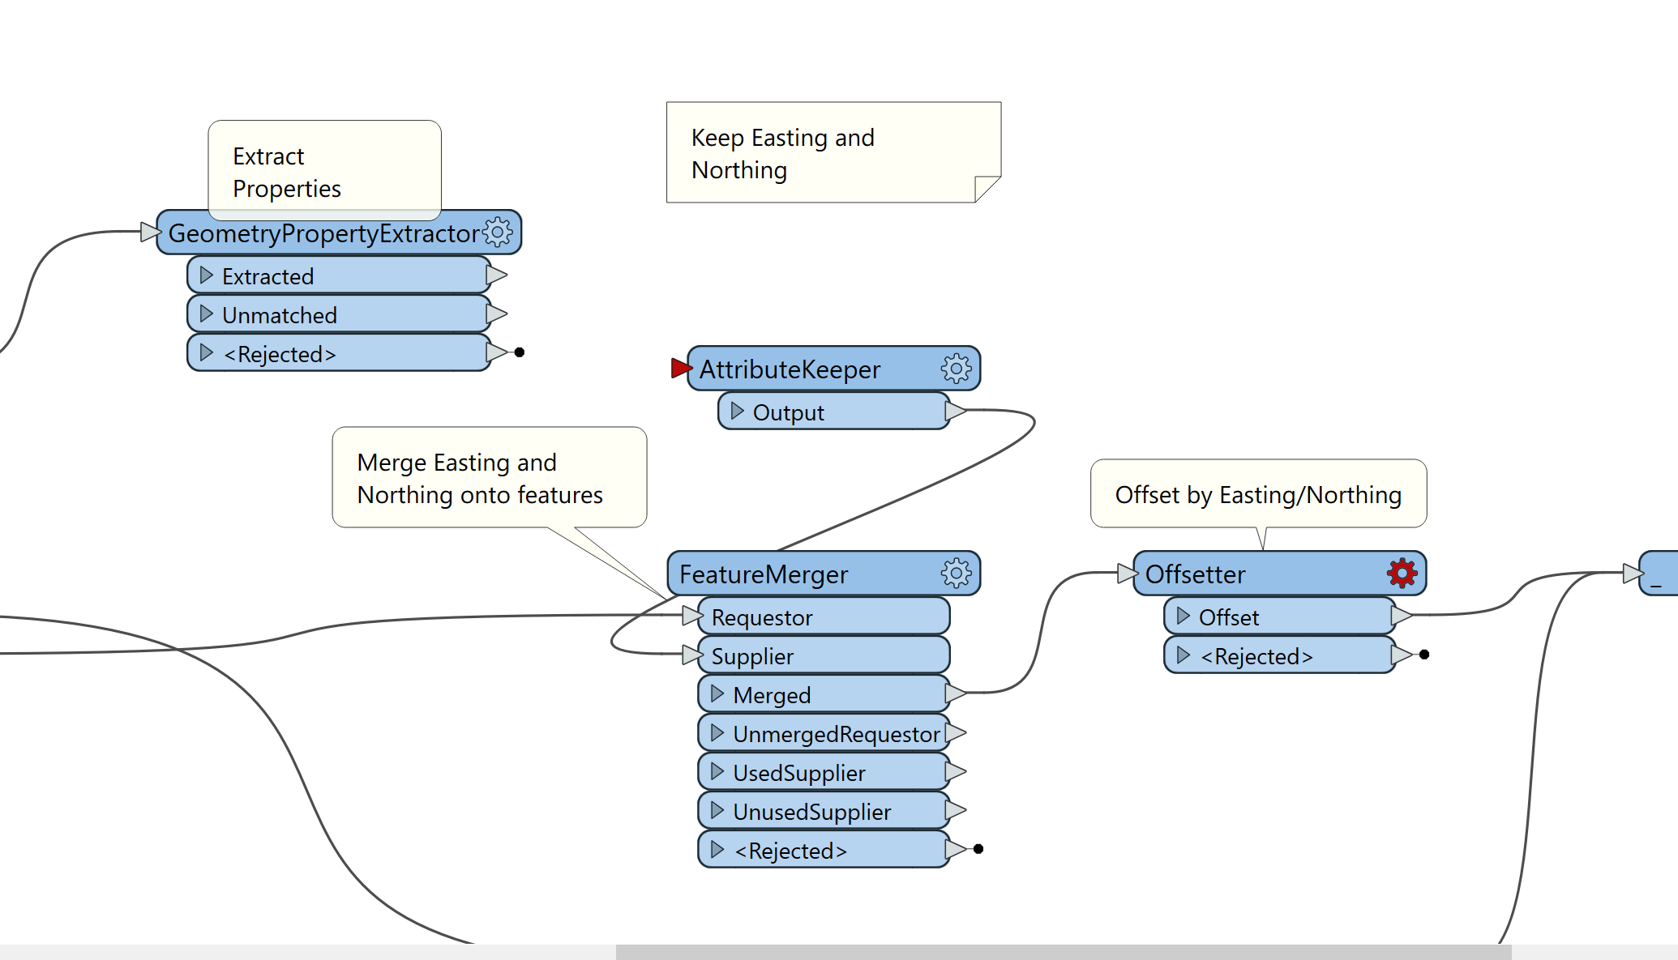Click the Extracted port label
The height and width of the screenshot is (960, 1678).
point(268,276)
